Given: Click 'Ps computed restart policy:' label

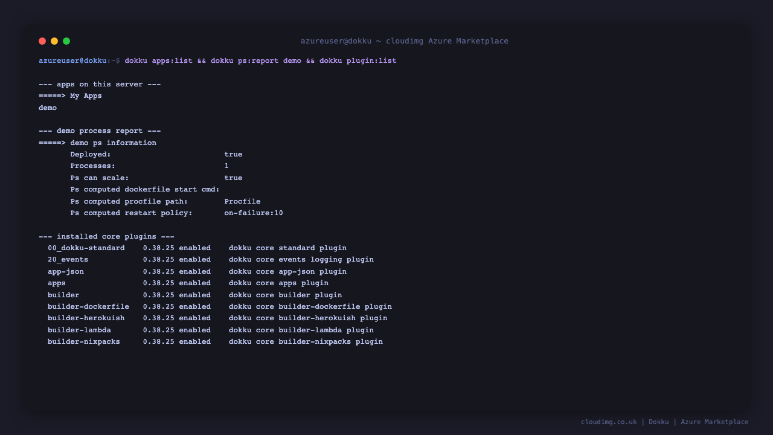Looking at the screenshot, I should 131,213.
